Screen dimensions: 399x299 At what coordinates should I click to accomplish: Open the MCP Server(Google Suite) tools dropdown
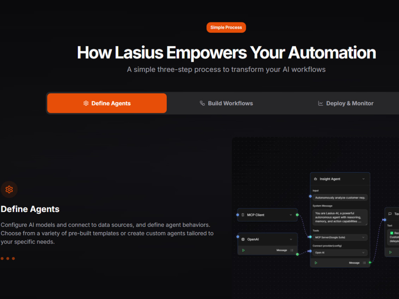(340, 238)
